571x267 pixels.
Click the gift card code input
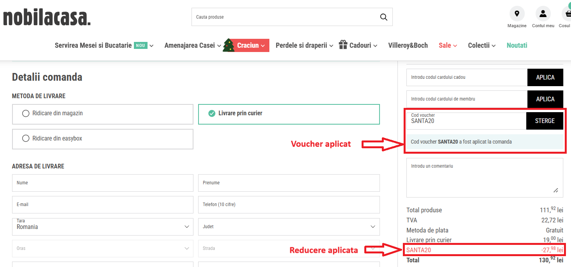point(467,77)
